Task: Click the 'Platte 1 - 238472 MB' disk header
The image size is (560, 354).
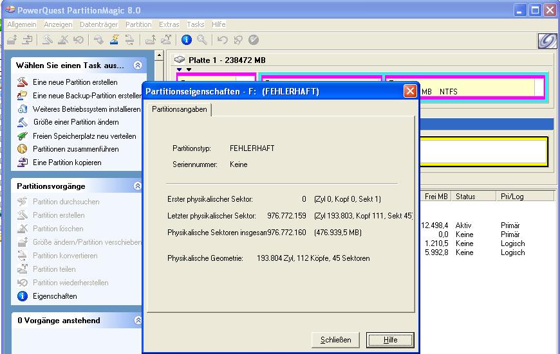Action: pos(227,60)
